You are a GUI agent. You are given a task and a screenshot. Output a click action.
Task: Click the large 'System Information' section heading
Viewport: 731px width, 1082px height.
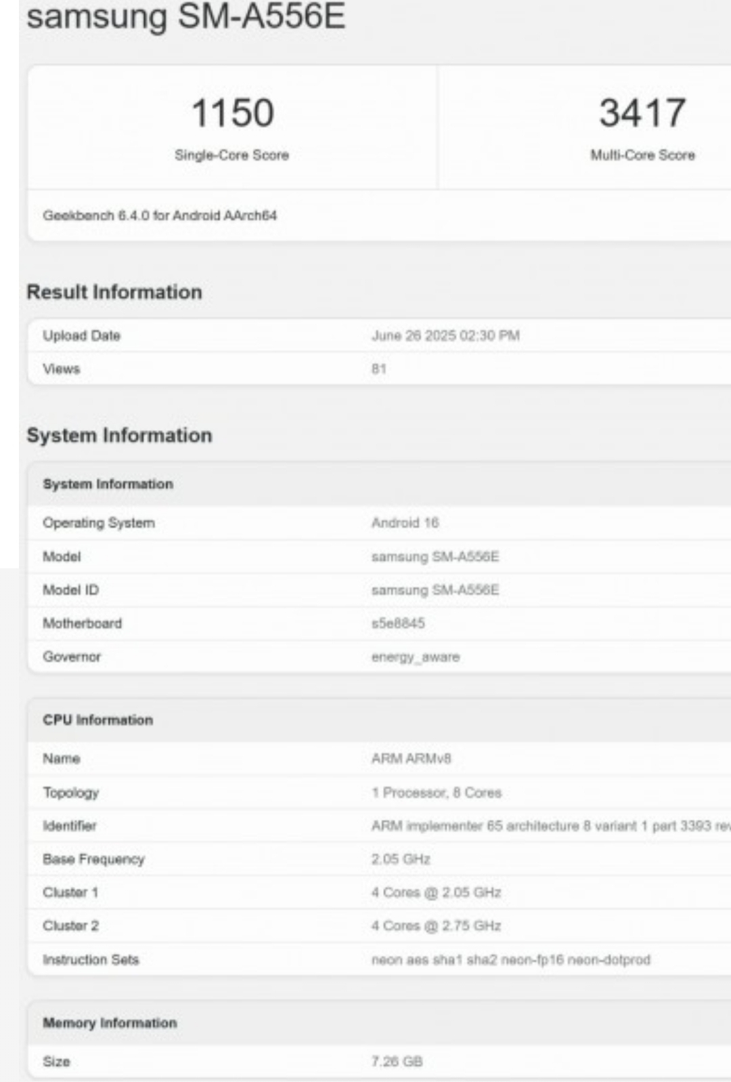click(x=119, y=435)
